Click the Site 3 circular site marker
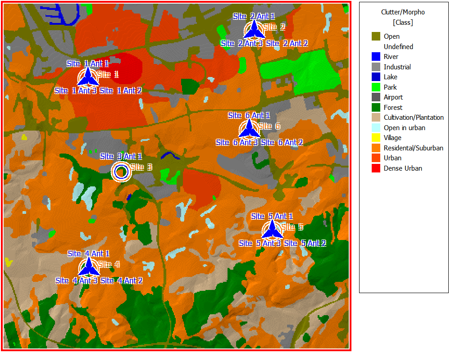The image size is (451, 353). coord(120,172)
